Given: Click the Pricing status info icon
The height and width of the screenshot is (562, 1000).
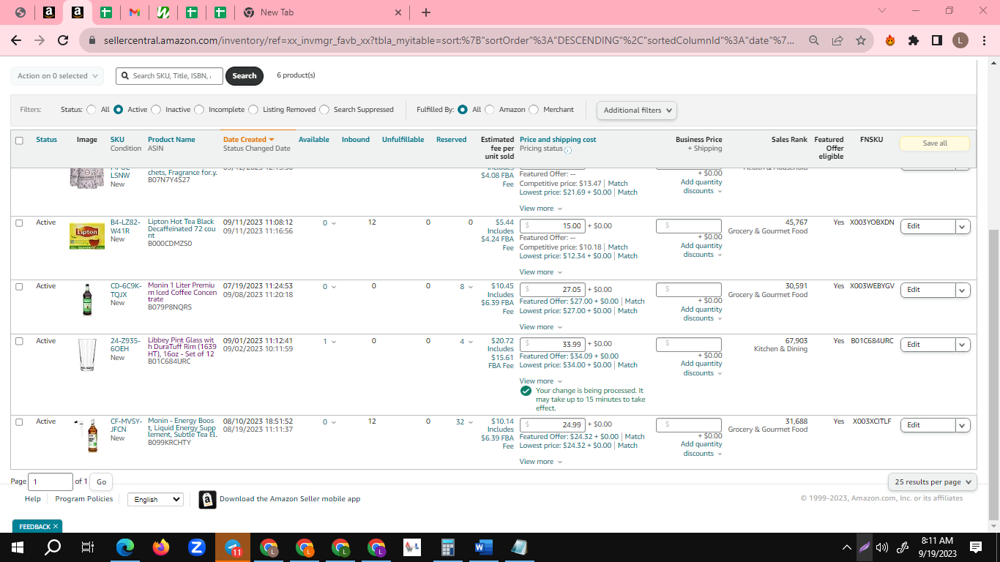Looking at the screenshot, I should [568, 150].
